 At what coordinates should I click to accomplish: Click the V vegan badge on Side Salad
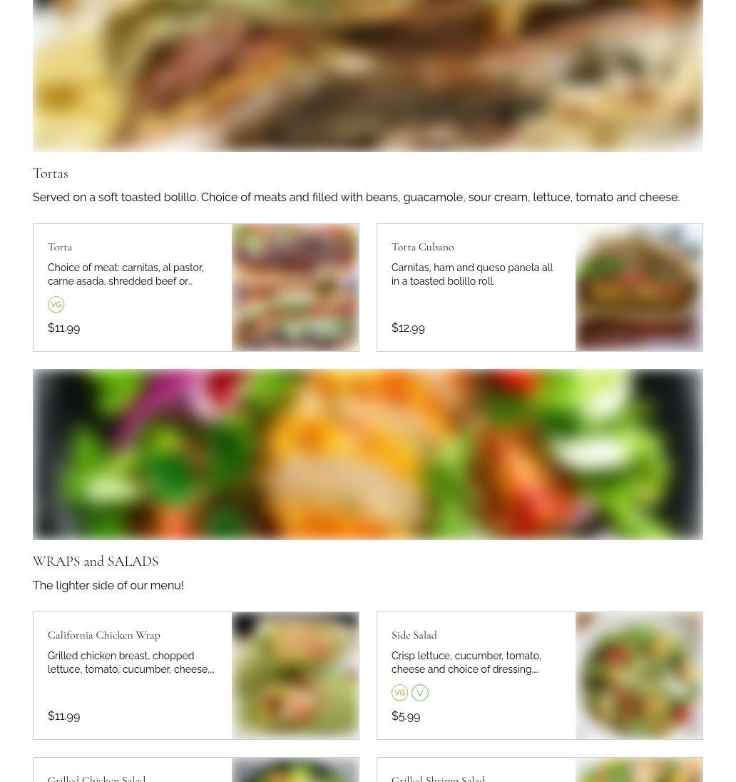420,693
